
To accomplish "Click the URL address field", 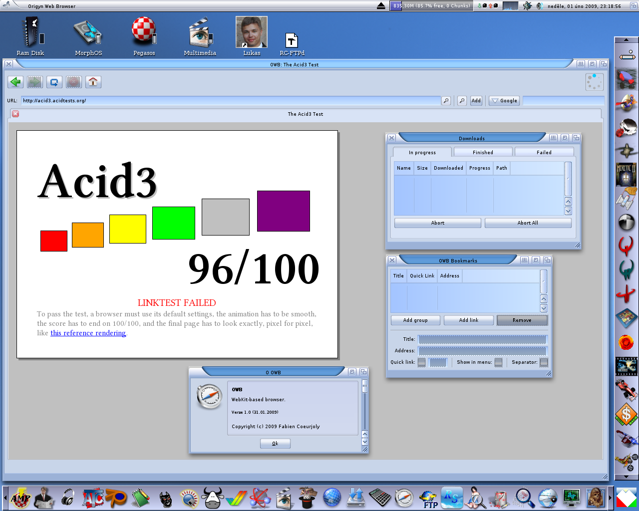I will (x=231, y=101).
